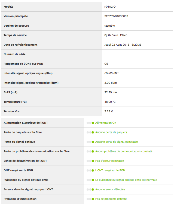Viewport: 177px width, 205px height.
Task: Click the Alimentation OK status text
Action: pyautogui.click(x=106, y=123)
